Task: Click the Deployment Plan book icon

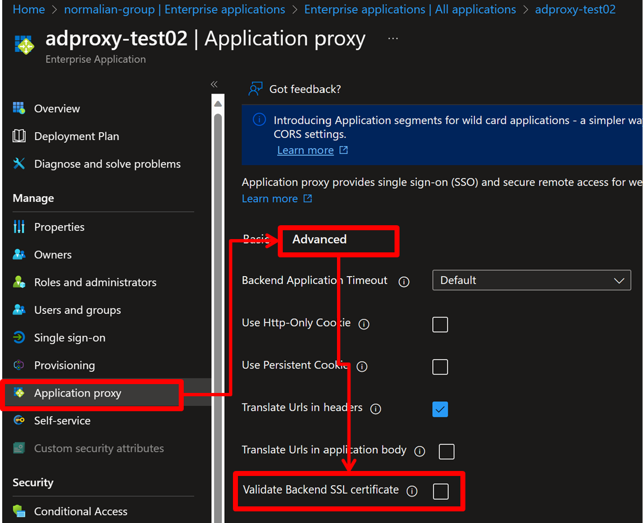Action: point(19,136)
